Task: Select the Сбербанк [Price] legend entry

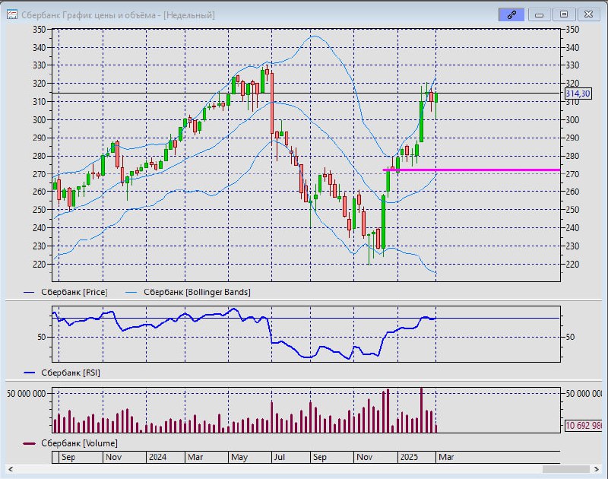Action: click(65, 292)
